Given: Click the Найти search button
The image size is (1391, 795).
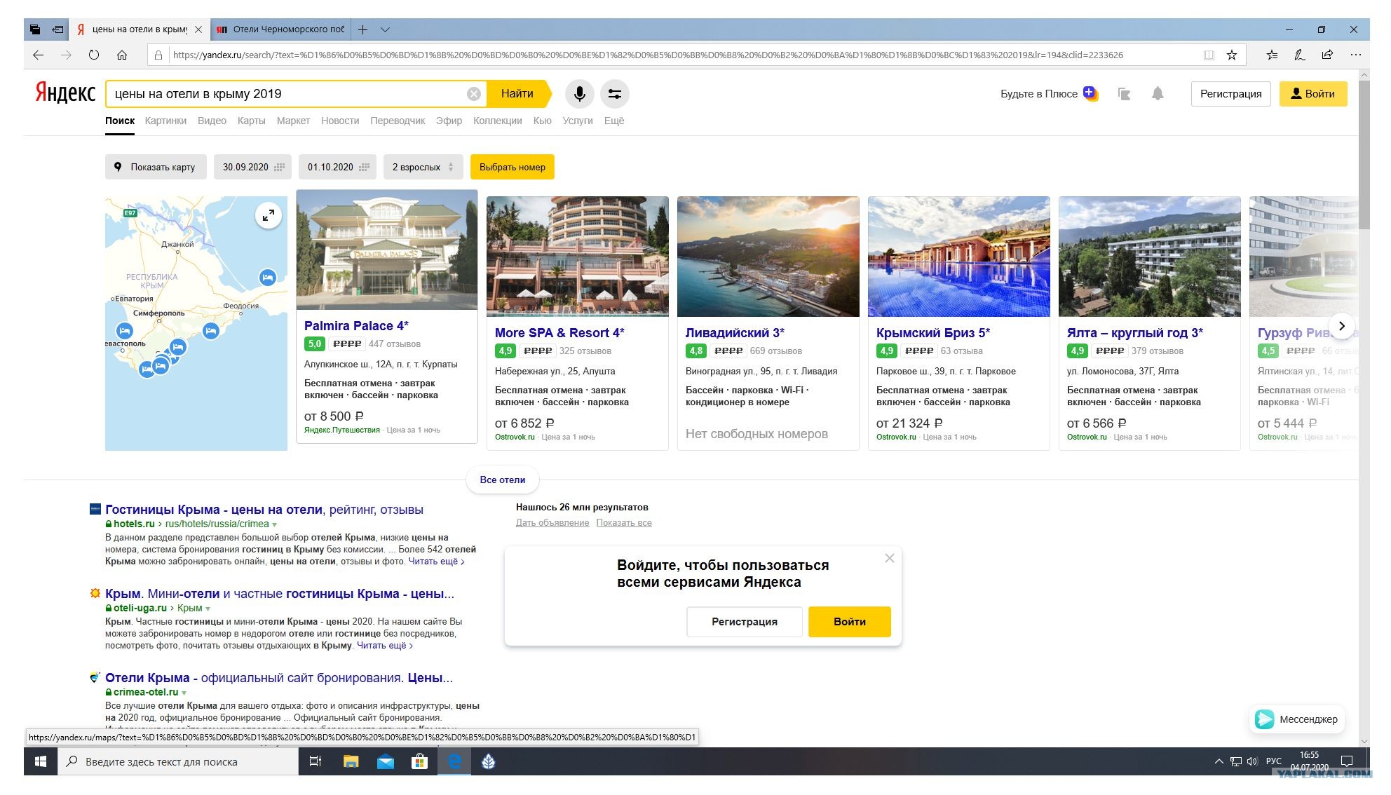Looking at the screenshot, I should [517, 94].
